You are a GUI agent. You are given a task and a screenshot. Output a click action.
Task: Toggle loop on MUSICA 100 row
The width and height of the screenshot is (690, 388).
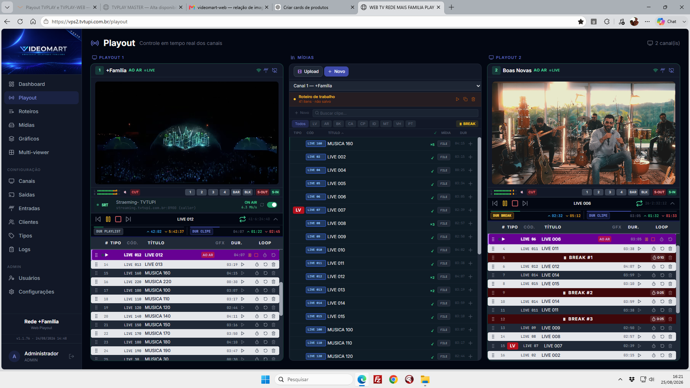(x=265, y=290)
